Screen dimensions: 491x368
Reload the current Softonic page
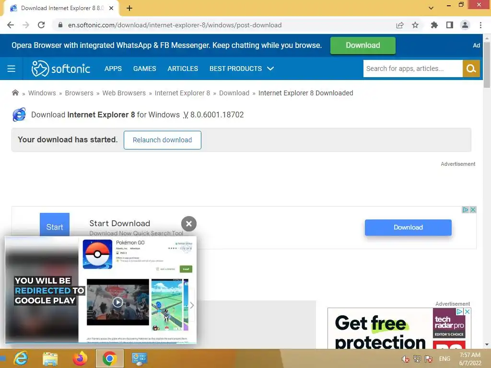coord(41,25)
